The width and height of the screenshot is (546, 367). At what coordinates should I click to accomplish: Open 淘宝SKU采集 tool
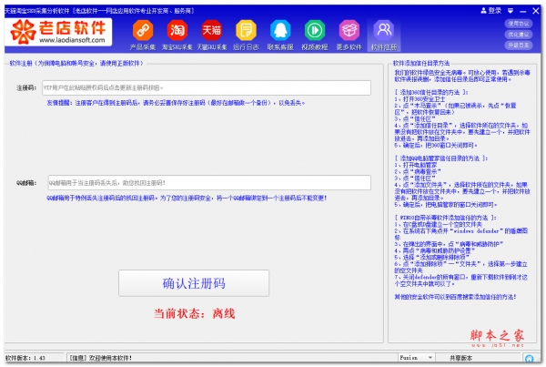pos(177,35)
